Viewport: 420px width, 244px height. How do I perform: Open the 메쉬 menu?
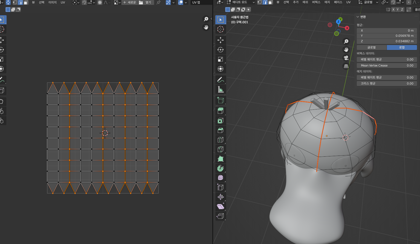305,2
